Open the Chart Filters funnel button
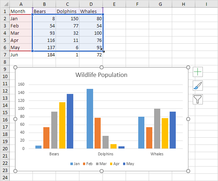The width and height of the screenshot is (218, 181). pyautogui.click(x=198, y=99)
